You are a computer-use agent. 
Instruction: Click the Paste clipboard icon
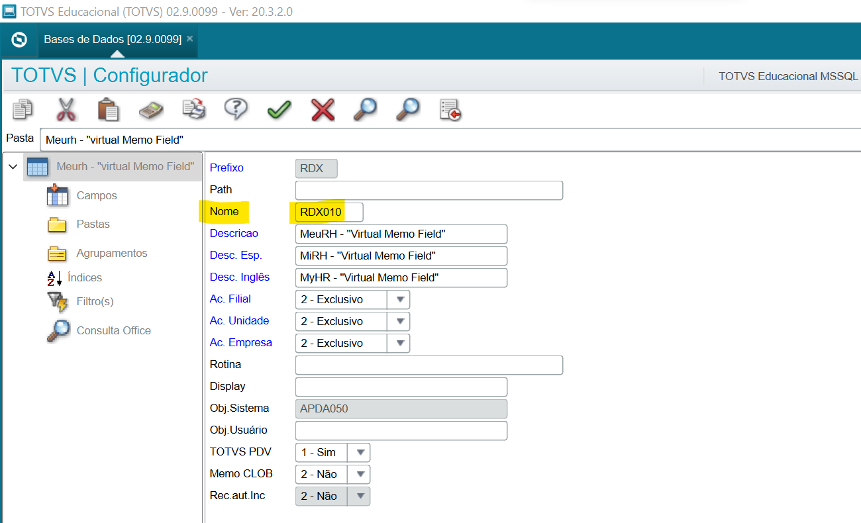(x=108, y=109)
